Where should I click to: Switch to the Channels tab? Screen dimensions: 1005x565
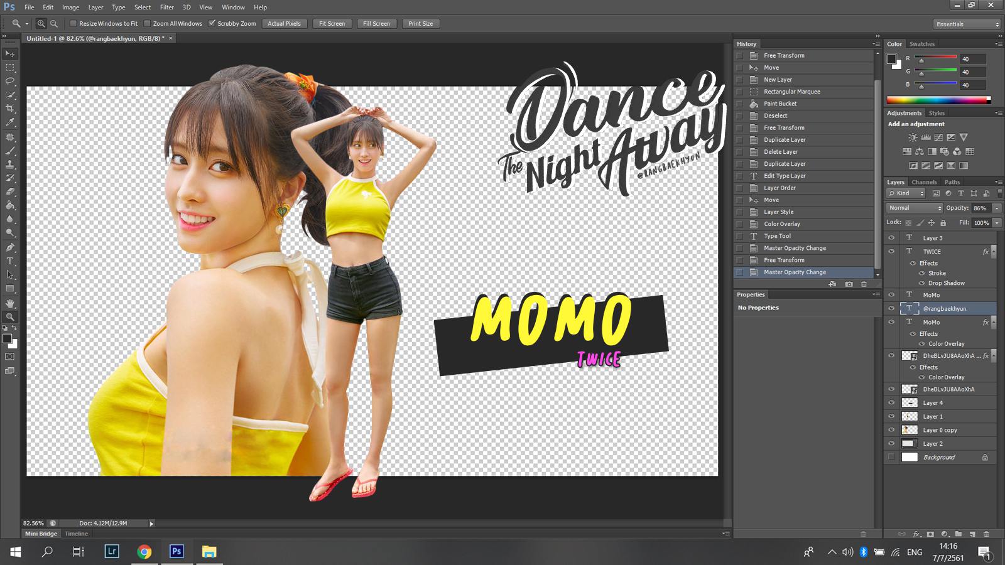coord(924,182)
